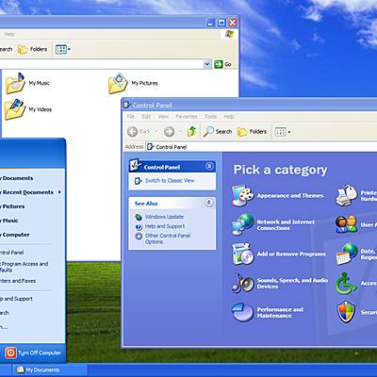
Task: Click Turn Off Computer power icon
Action: (x=10, y=352)
